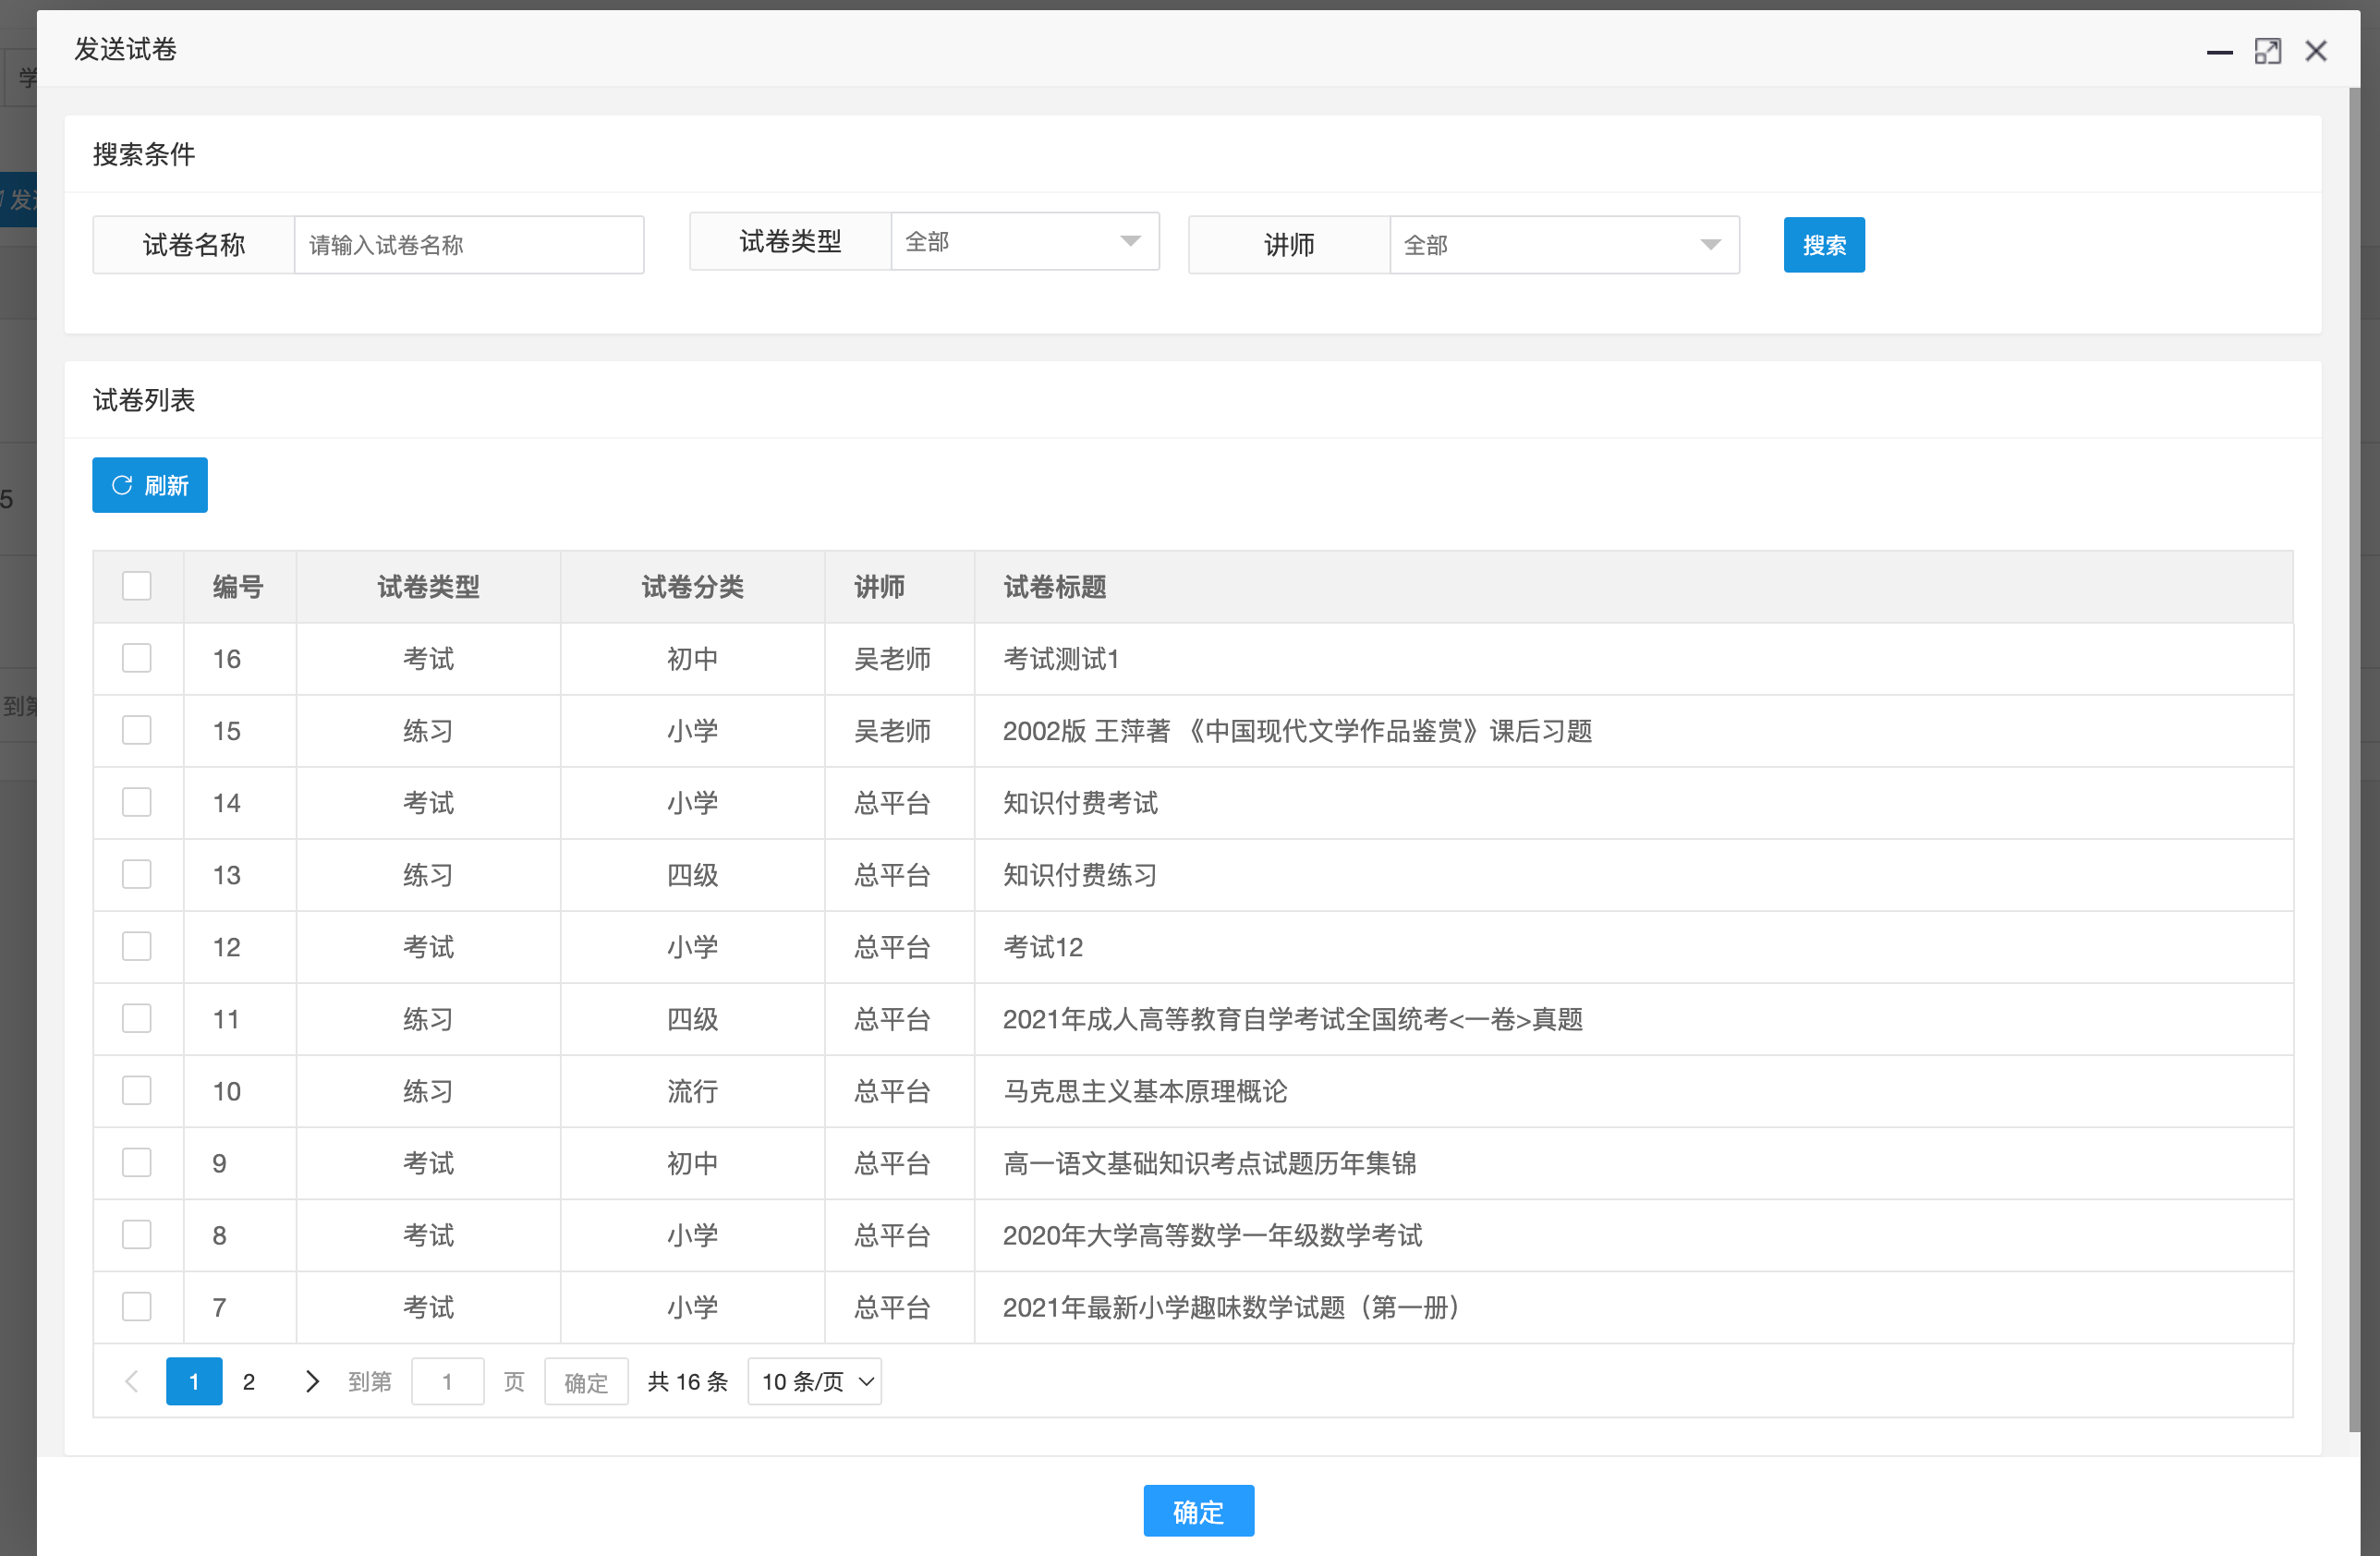The width and height of the screenshot is (2380, 1556).
Task: Check the row 15 checkbox
Action: pos(137,730)
